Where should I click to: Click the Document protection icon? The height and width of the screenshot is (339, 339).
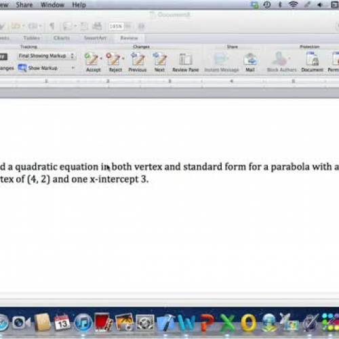coord(312,59)
